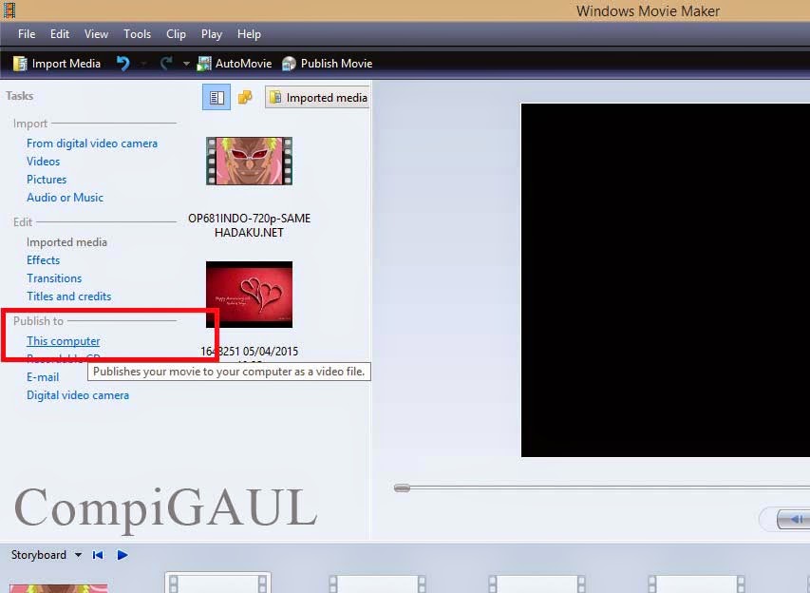Show the collections pane icon
Screen dimensions: 810x593
pyautogui.click(x=245, y=97)
